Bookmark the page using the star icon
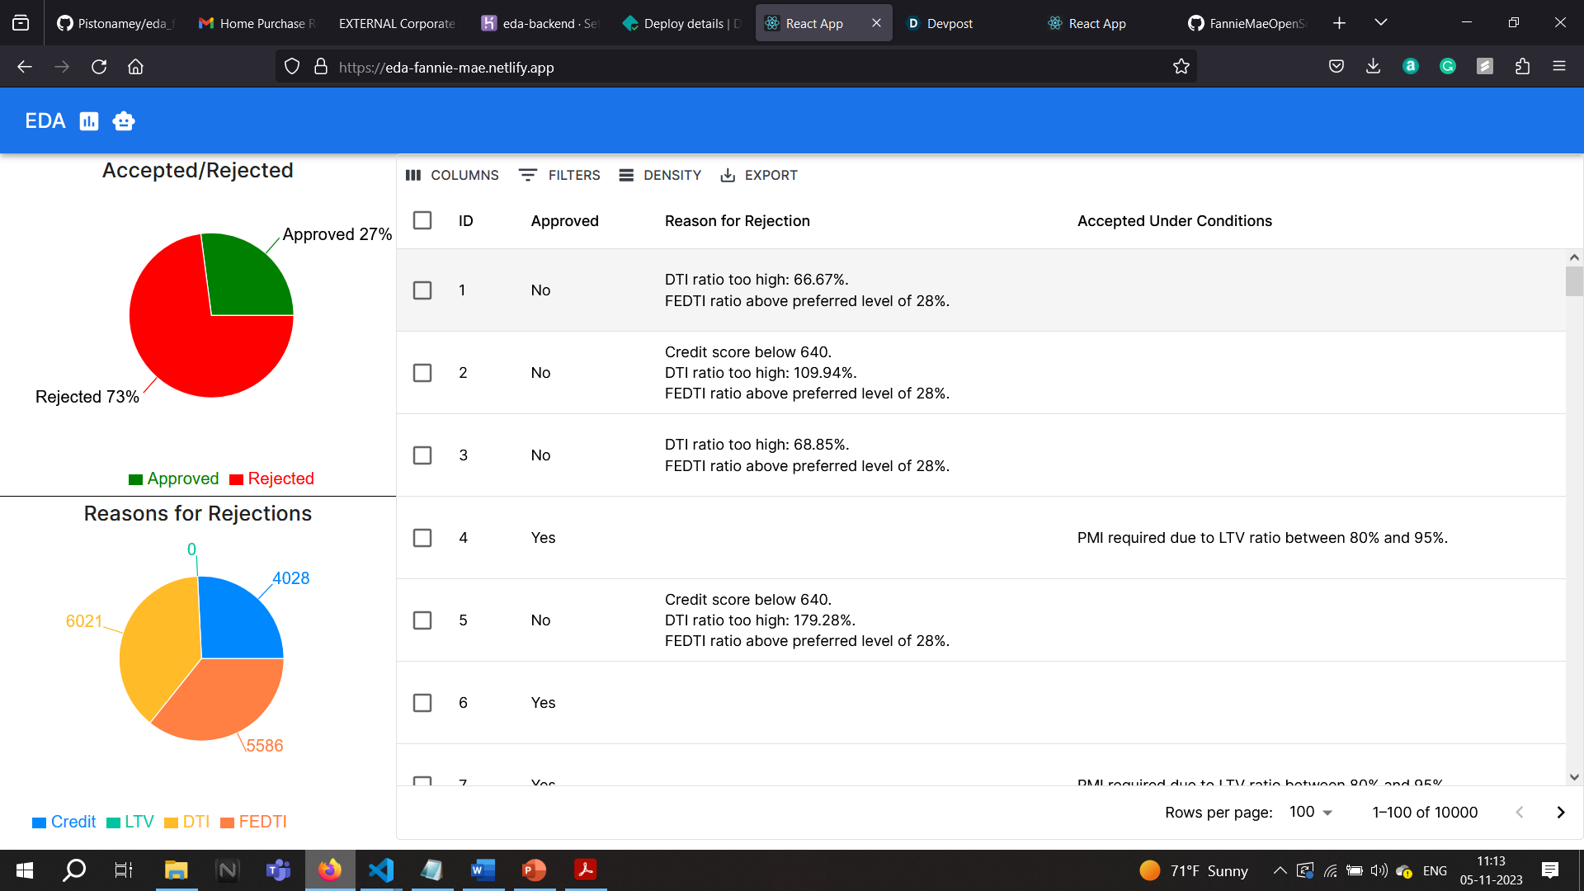 (x=1181, y=66)
